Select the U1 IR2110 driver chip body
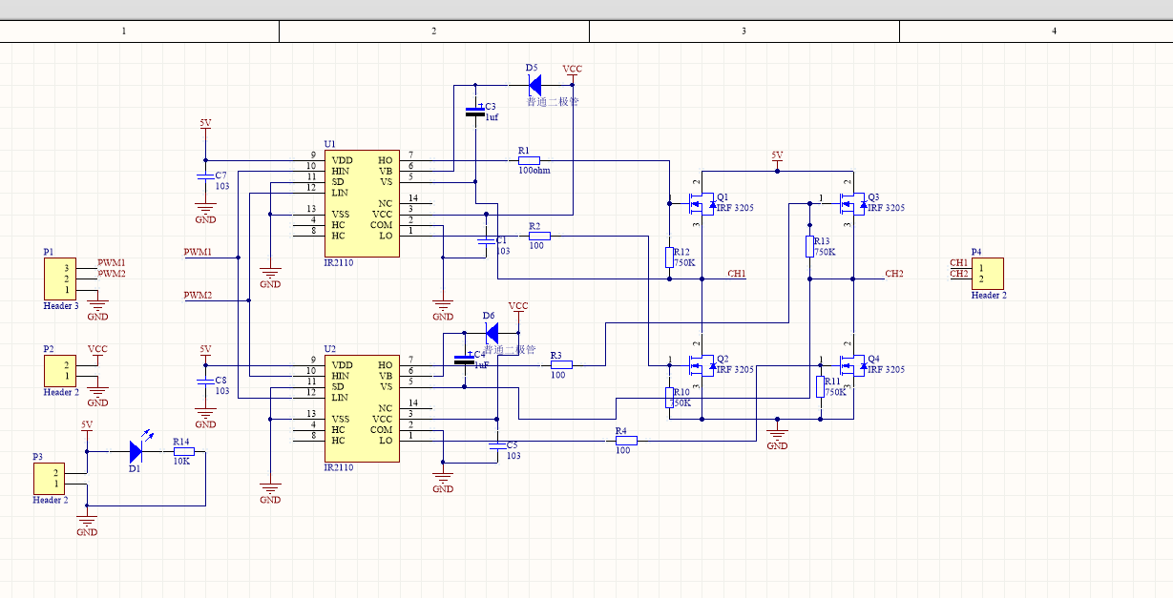Image resolution: width=1173 pixels, height=598 pixels. (x=361, y=203)
